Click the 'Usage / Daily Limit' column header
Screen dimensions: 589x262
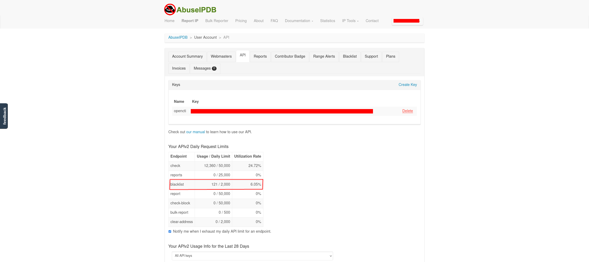pos(213,156)
